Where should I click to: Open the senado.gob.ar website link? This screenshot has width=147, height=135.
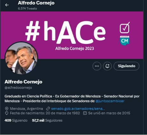coord(78,109)
